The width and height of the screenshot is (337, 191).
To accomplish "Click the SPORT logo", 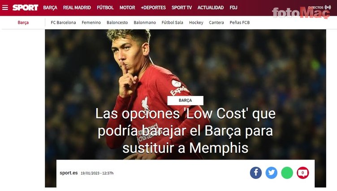I will point(26,8).
